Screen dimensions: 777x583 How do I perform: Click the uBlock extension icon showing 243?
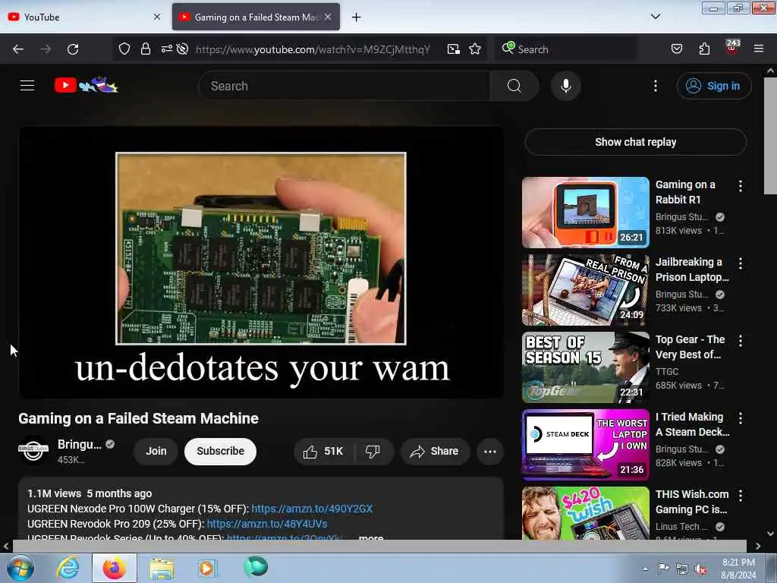pos(732,48)
